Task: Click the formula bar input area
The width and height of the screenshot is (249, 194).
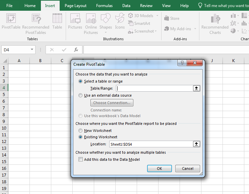Action: (166, 50)
